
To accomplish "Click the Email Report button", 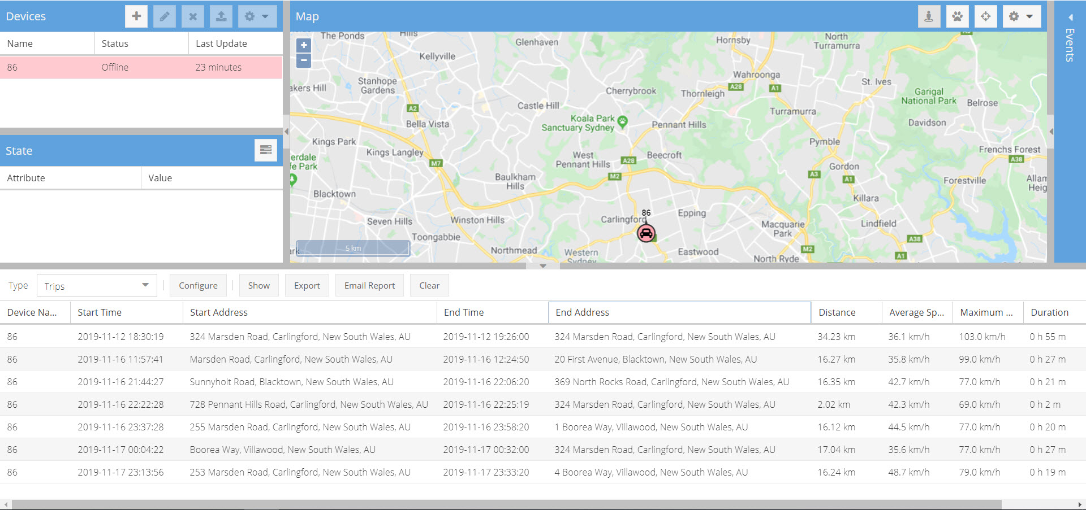I will tap(369, 285).
